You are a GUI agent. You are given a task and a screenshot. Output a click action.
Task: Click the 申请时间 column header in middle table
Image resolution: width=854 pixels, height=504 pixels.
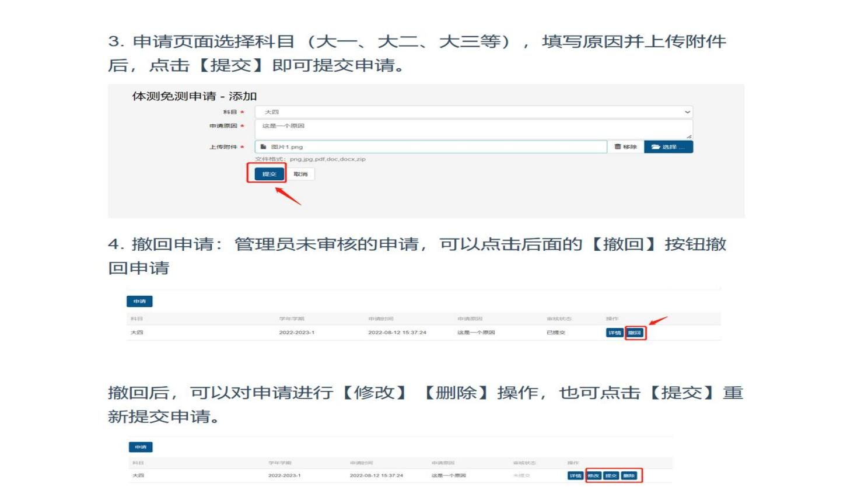point(381,319)
